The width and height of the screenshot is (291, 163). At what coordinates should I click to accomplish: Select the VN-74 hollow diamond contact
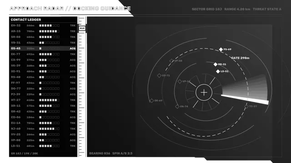click(177, 106)
